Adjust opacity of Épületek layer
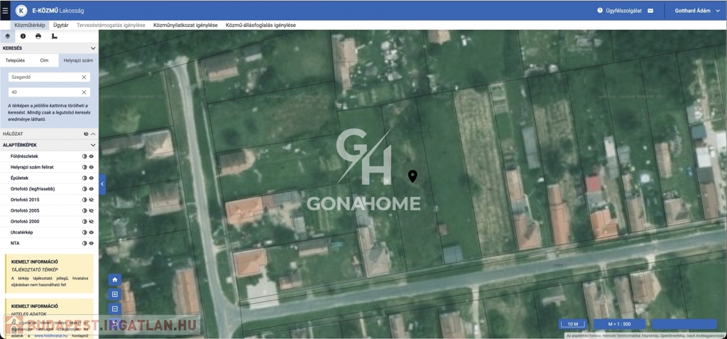 84,178
